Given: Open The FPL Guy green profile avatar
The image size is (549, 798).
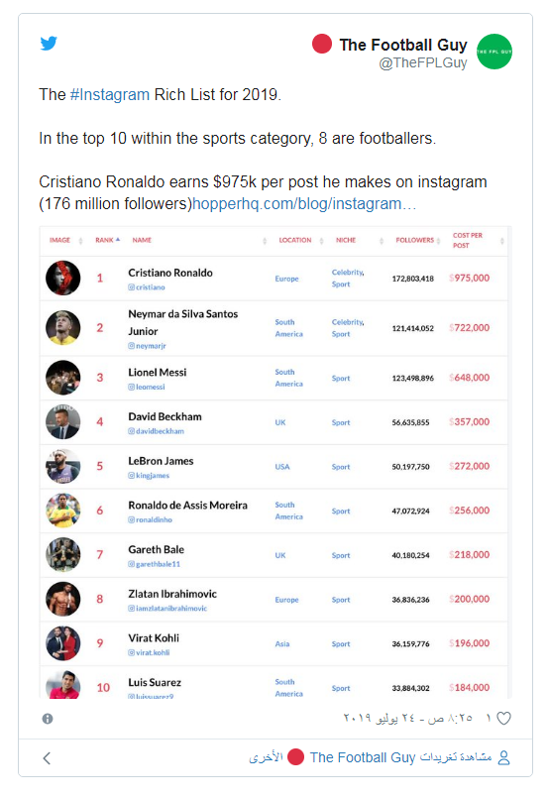Looking at the screenshot, I should [494, 52].
